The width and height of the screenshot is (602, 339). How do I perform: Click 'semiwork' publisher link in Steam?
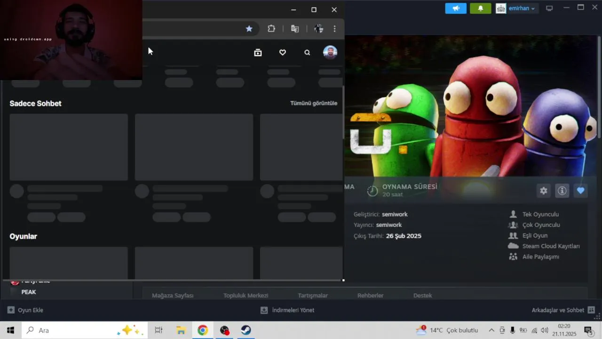tap(389, 225)
